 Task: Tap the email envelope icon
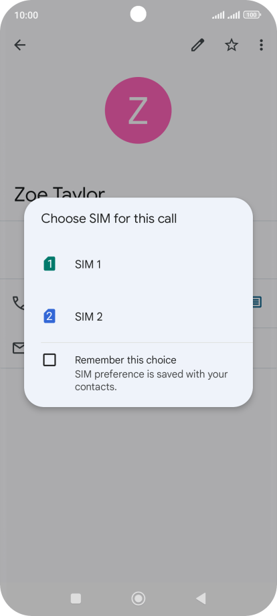[19, 348]
